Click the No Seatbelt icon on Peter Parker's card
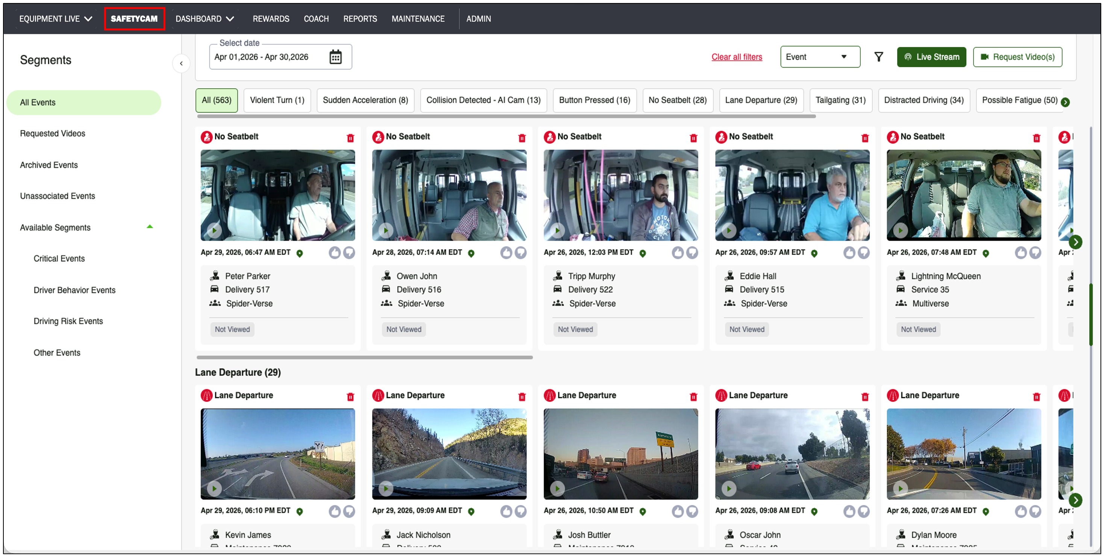Image resolution: width=1105 pixels, height=558 pixels. [207, 137]
